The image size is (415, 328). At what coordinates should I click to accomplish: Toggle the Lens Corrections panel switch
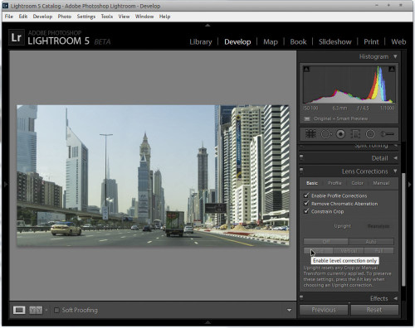(x=301, y=170)
